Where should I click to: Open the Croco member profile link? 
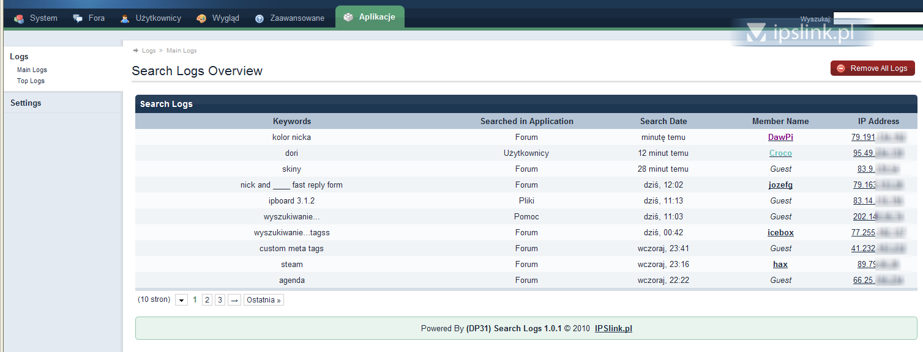coord(780,153)
